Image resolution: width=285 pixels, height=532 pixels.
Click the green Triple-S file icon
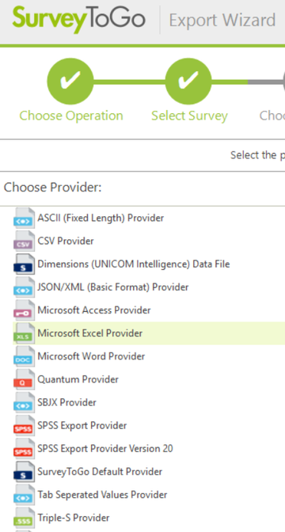pos(24,518)
